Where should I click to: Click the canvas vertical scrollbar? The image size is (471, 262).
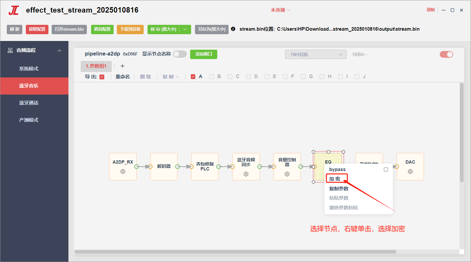(x=462, y=133)
